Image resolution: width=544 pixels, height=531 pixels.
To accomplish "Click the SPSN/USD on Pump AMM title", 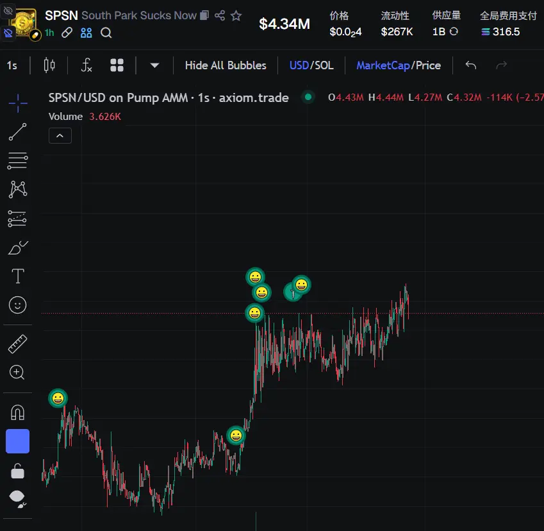I will pos(169,98).
